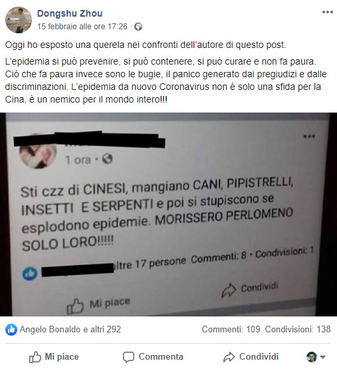The image size is (337, 369).
Task: Open the embedded screenshot photo
Action: [168, 214]
